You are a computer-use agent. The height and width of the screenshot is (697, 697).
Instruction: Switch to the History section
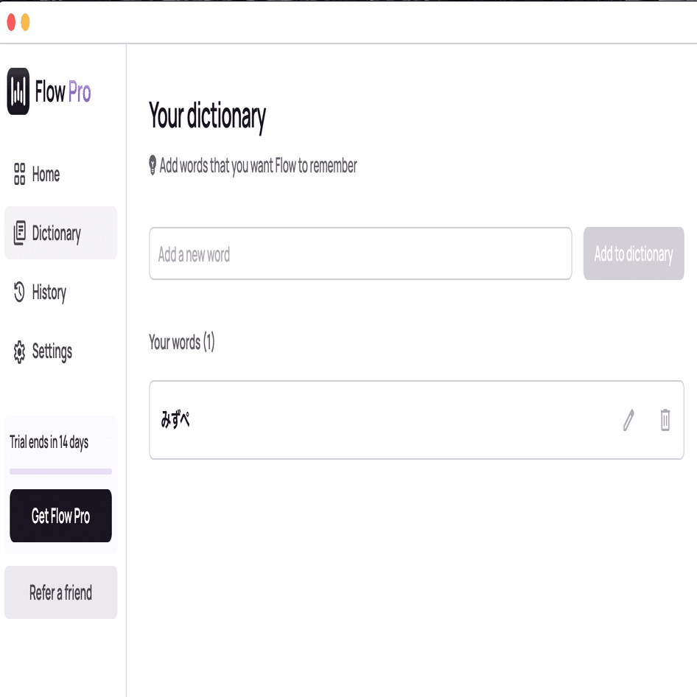(x=49, y=293)
